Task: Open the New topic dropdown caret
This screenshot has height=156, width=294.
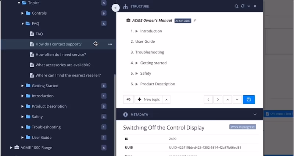Action: click(x=166, y=99)
